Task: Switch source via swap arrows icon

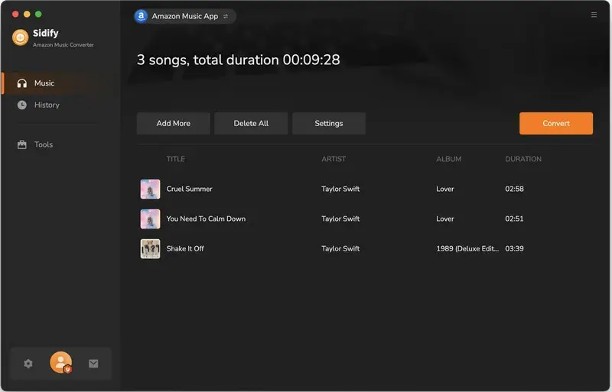Action: coord(226,16)
